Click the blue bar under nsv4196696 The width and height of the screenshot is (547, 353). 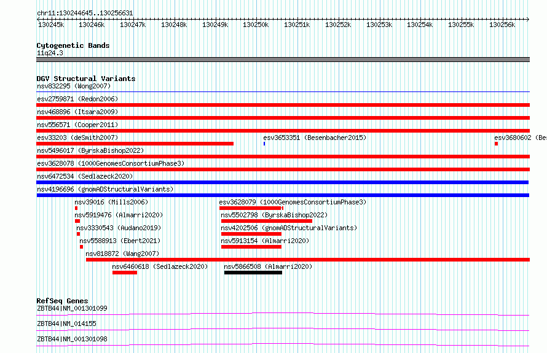tap(283, 195)
